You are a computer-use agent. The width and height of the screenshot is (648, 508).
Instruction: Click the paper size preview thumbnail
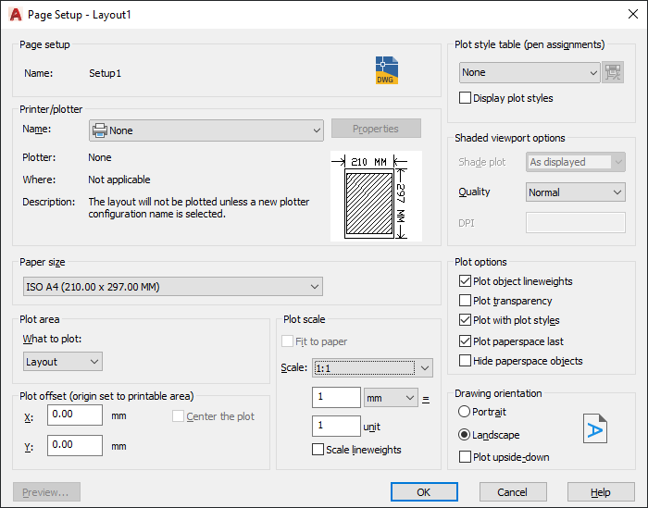pos(376,196)
